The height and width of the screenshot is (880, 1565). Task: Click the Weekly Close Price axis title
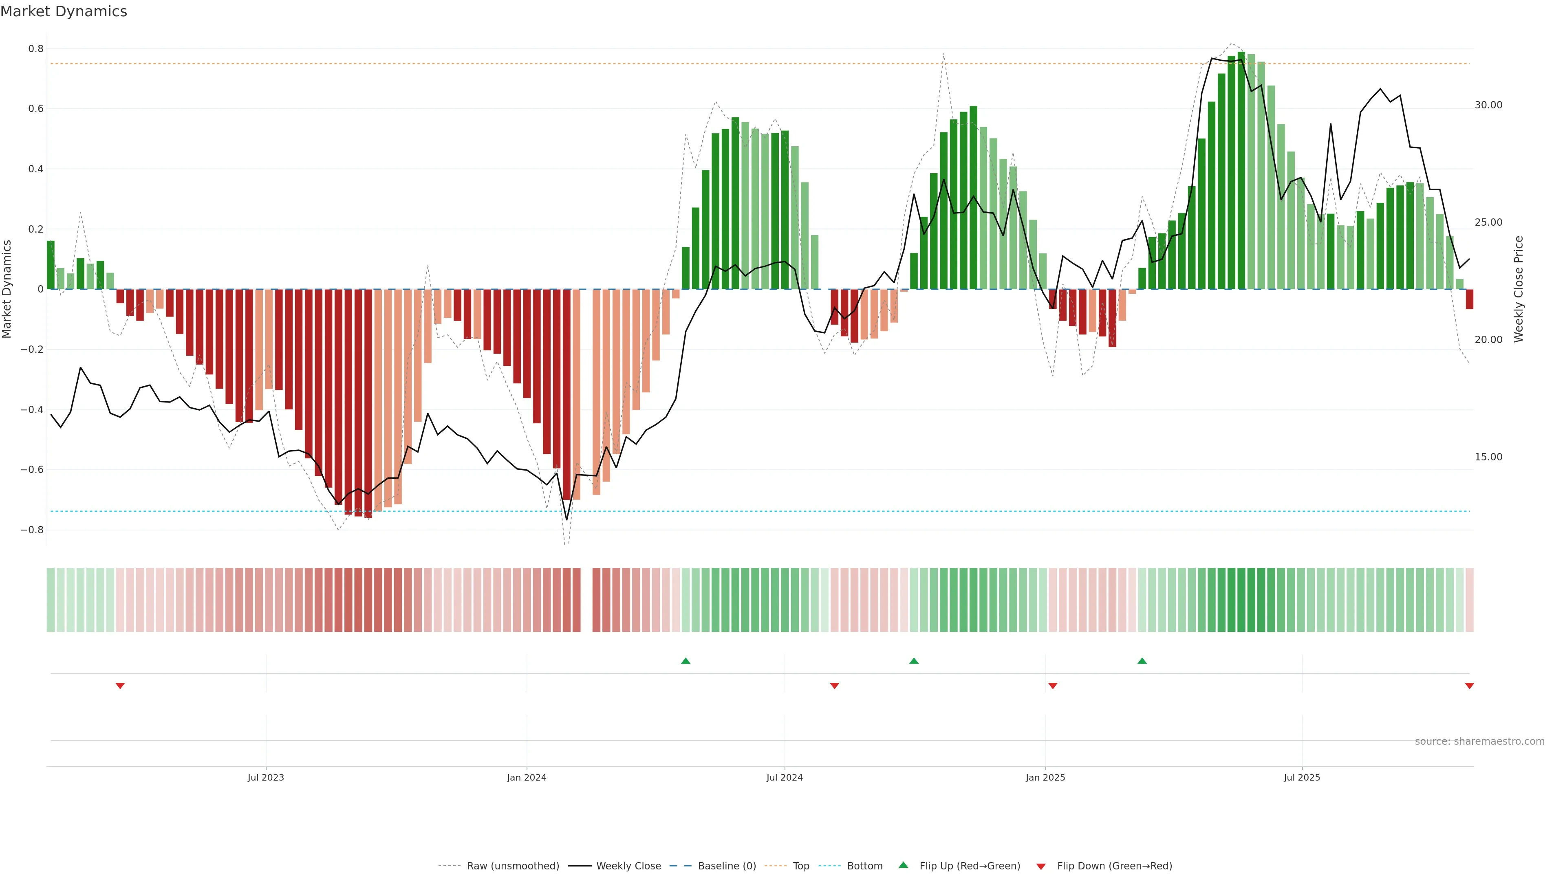tap(1519, 289)
